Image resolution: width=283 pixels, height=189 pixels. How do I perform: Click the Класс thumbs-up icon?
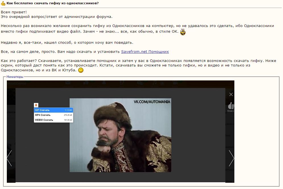pyautogui.click(x=231, y=106)
